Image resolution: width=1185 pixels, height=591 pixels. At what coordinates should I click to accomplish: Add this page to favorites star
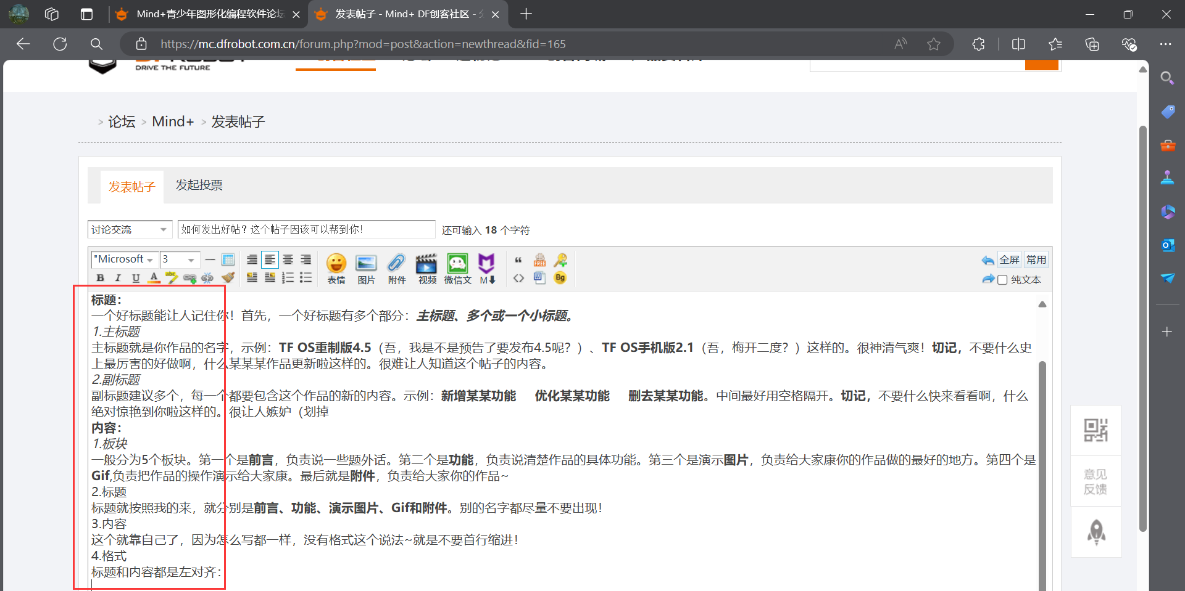[934, 44]
